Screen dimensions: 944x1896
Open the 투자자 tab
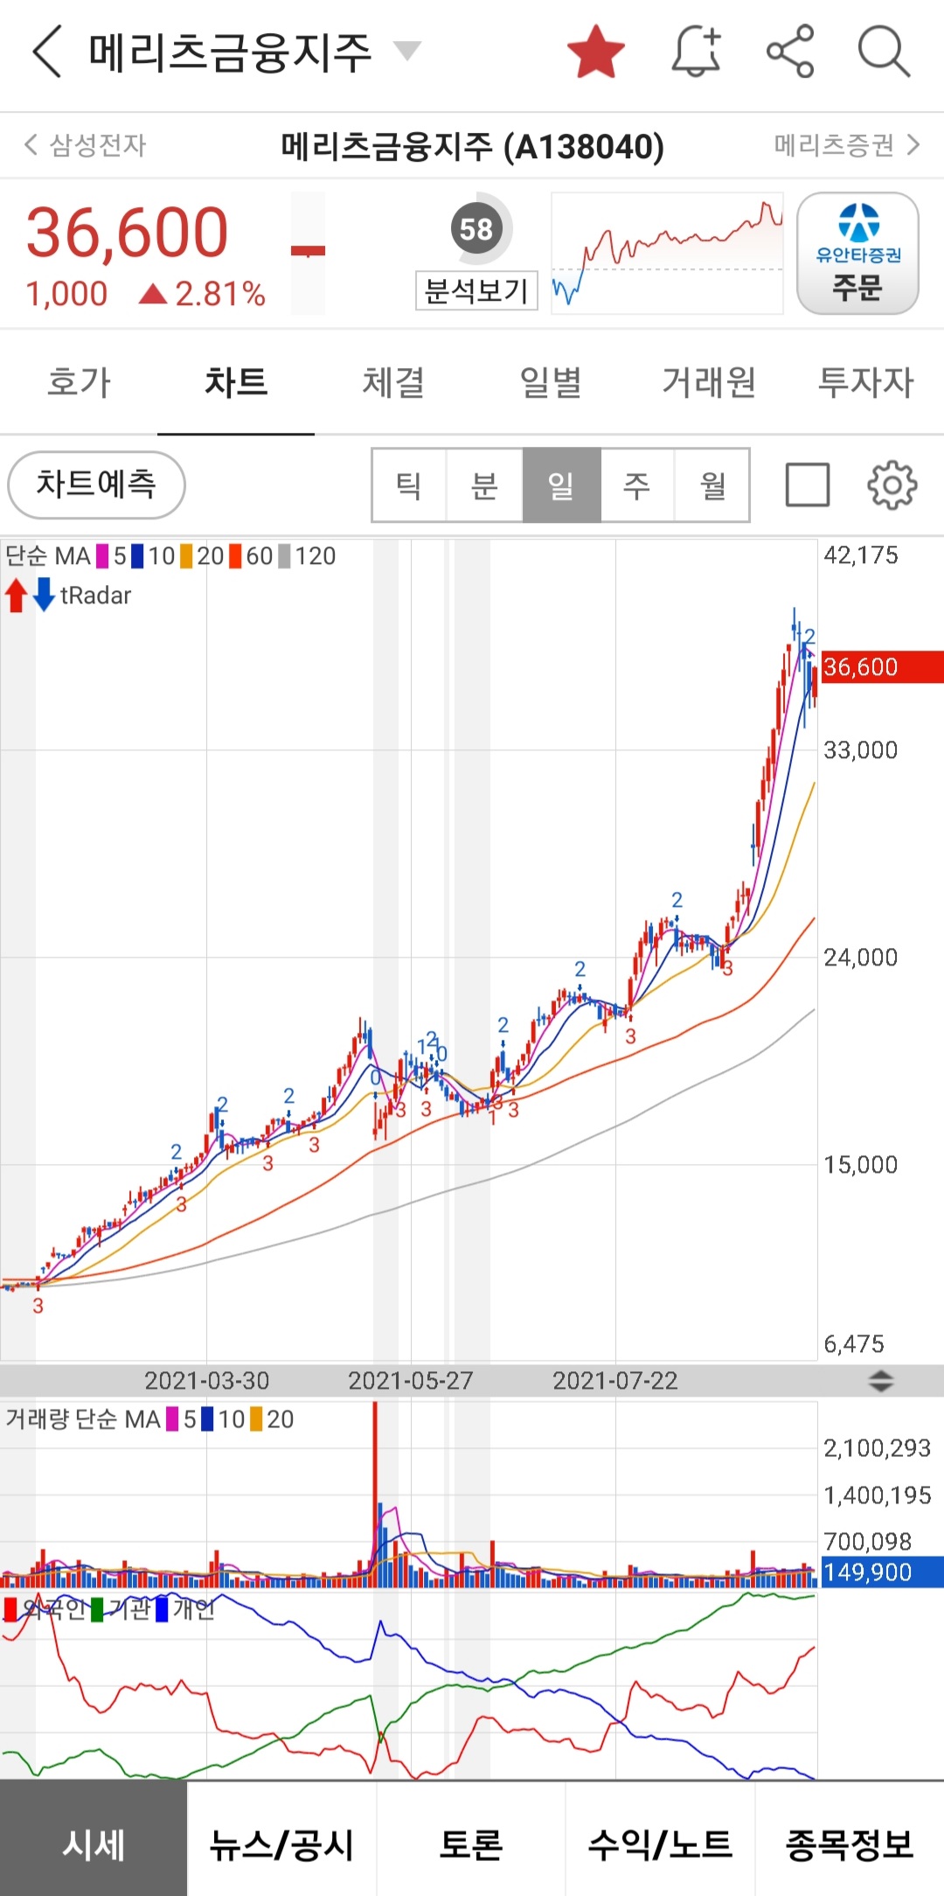point(865,382)
